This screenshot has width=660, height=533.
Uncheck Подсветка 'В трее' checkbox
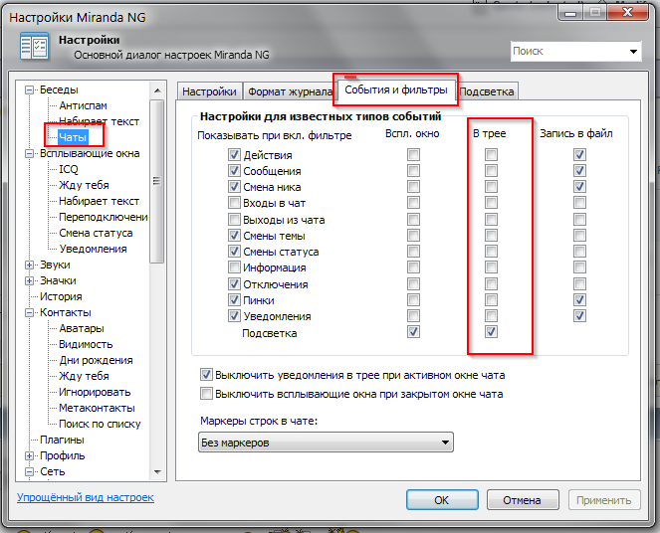[x=491, y=332]
